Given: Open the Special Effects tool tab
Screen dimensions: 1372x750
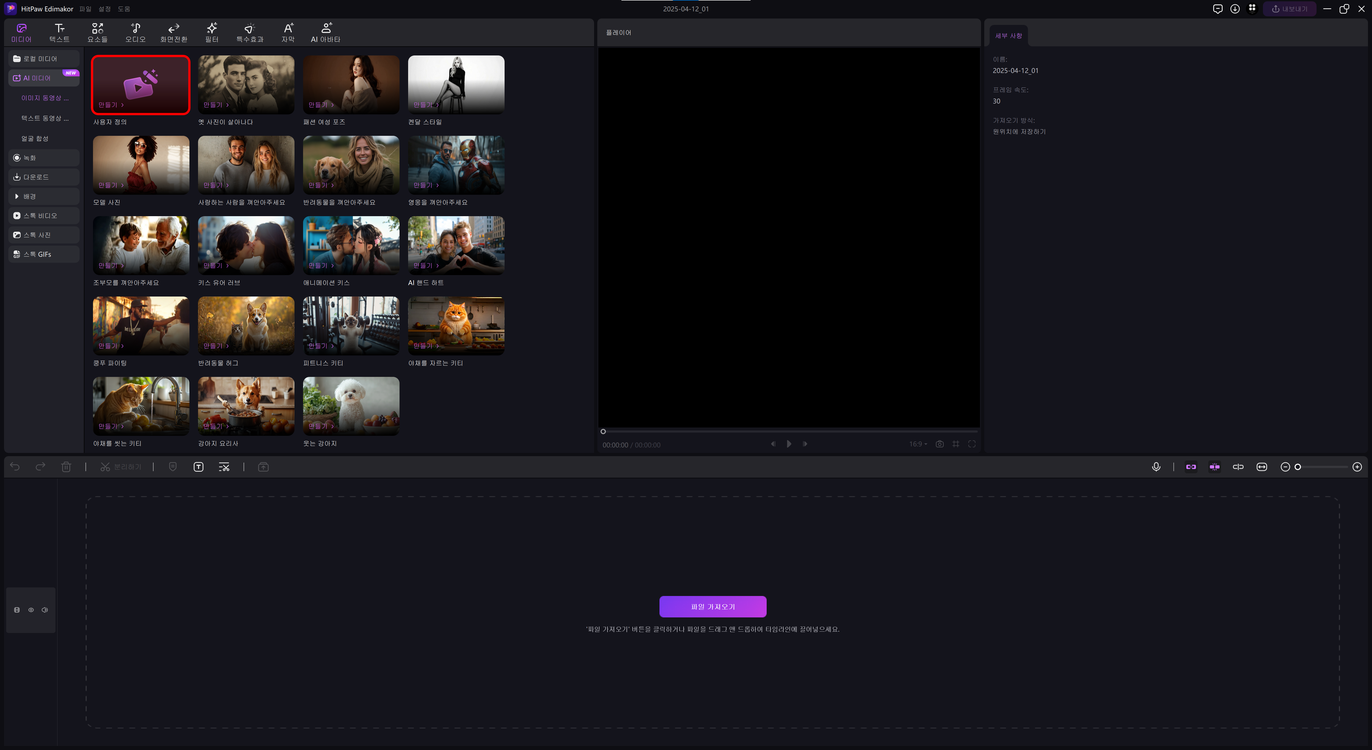Looking at the screenshot, I should pos(250,32).
